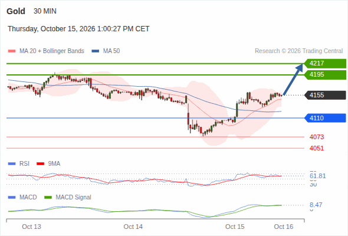This screenshot has width=348, height=236.
Task: Click the MA 20 + Bollinger Bands legend label
Action: 52,51
